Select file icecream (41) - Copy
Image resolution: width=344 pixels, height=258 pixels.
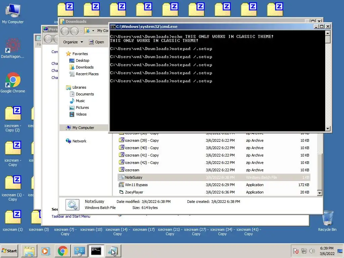point(214,155)
